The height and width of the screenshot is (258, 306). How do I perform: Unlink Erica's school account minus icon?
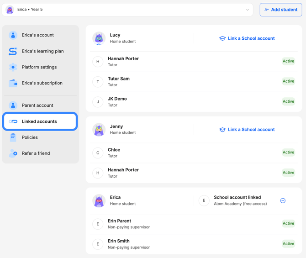point(283,200)
